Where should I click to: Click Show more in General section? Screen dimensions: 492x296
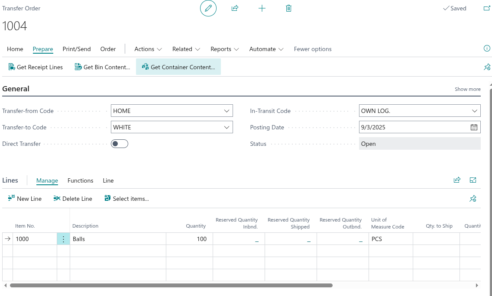(x=467, y=89)
